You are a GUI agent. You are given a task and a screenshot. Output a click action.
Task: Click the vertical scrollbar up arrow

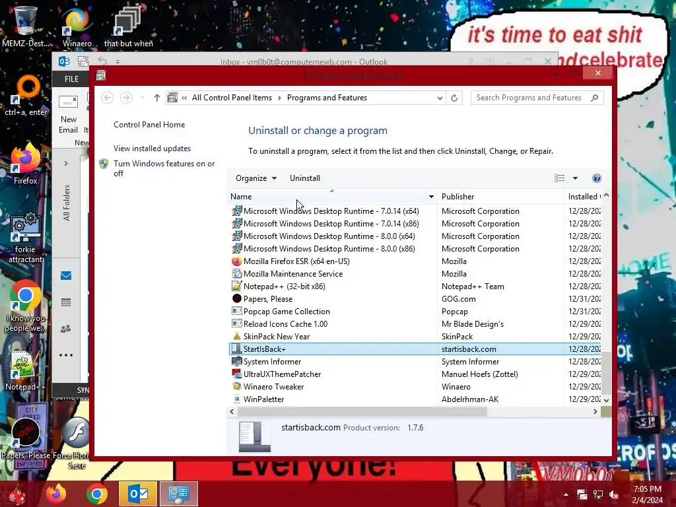(606, 195)
